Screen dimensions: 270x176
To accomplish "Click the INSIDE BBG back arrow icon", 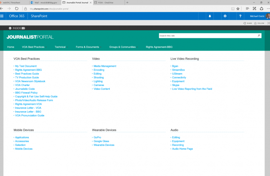I will (x=10, y=28).
